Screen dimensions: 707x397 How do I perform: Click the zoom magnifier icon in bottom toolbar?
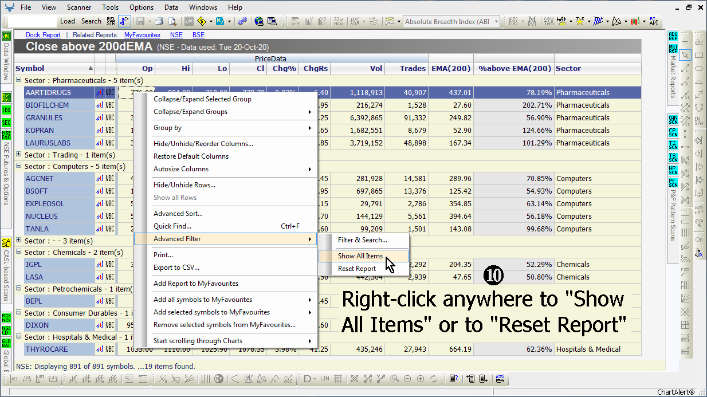(394, 379)
